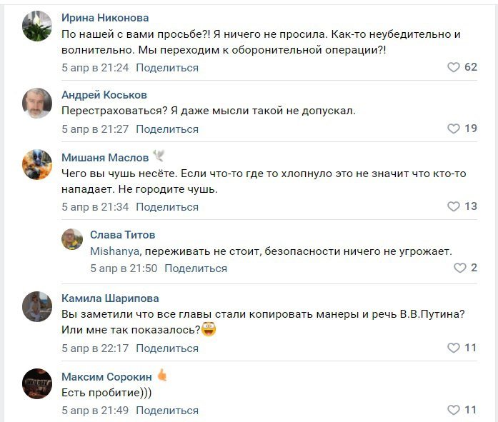The image size is (498, 422).
Task: Click Поделиться under Андрей Коськов's comment
Action: click(167, 129)
